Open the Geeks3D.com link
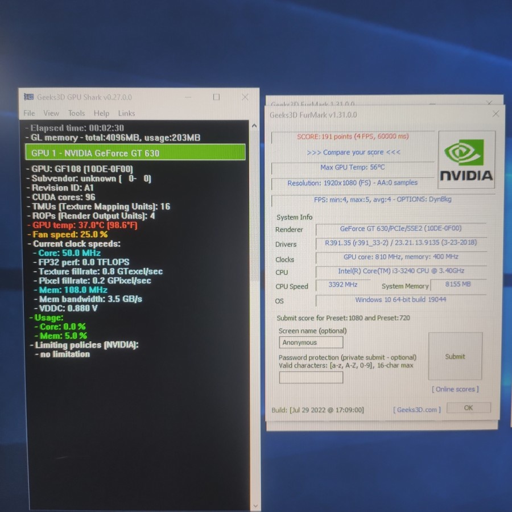Screen dimensions: 512x512 tap(417, 410)
